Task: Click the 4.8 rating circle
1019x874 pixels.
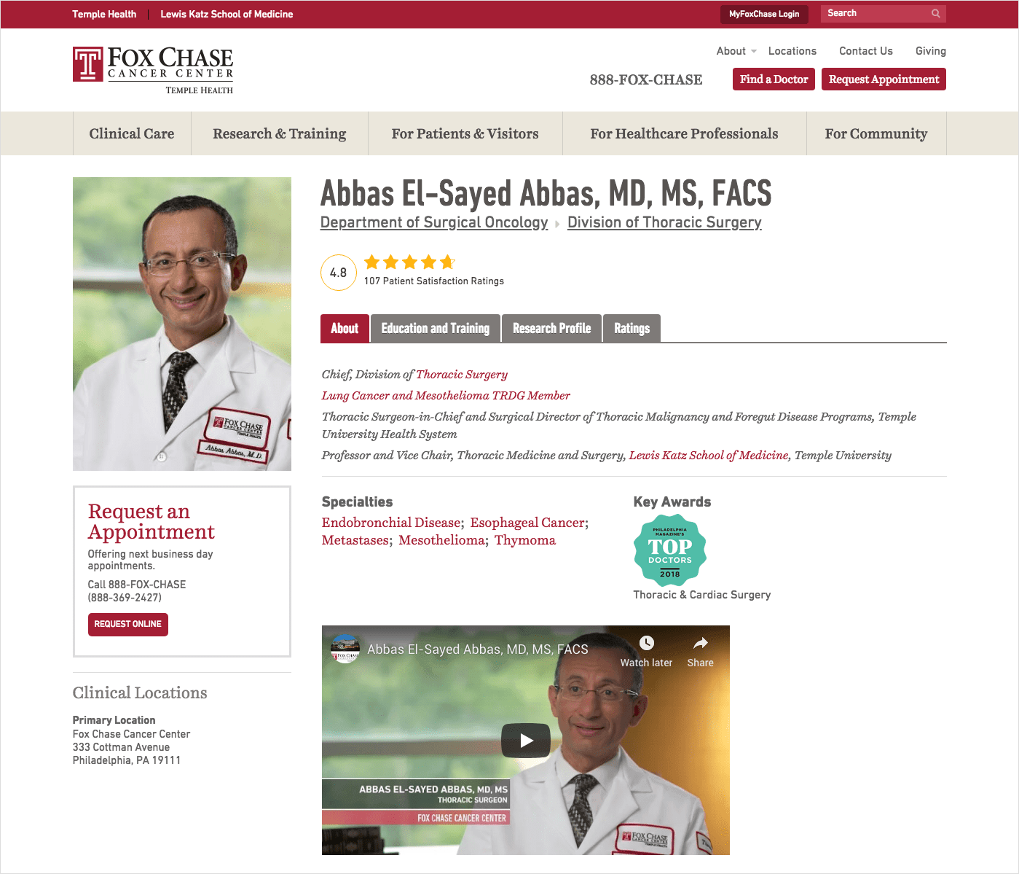Action: [x=339, y=273]
